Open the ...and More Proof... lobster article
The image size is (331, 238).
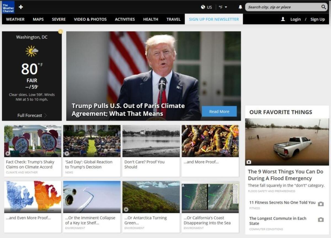click(x=201, y=162)
